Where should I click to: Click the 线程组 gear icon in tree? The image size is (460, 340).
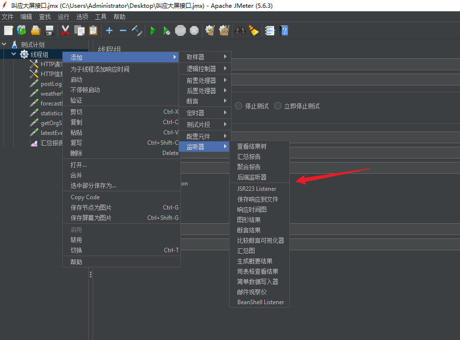(24, 54)
